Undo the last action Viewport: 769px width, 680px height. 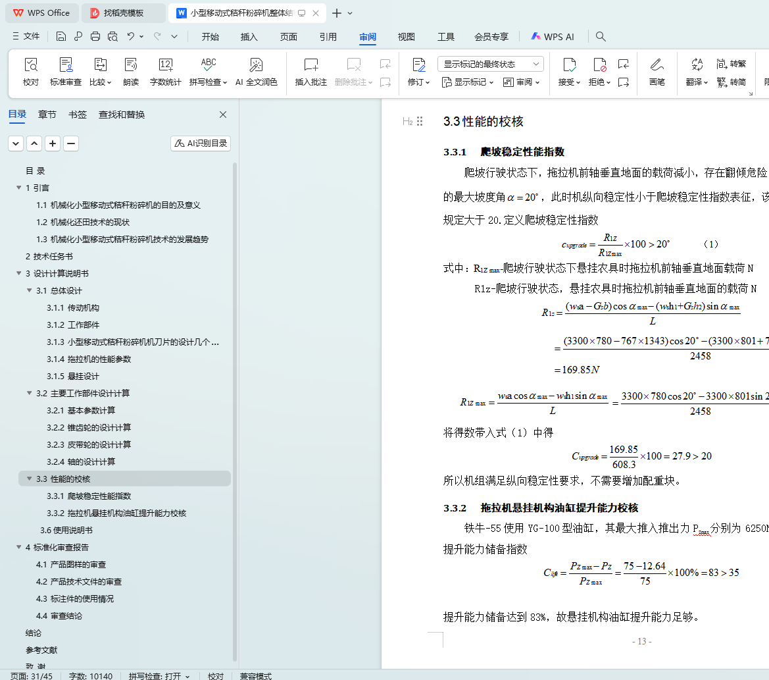tap(130, 36)
